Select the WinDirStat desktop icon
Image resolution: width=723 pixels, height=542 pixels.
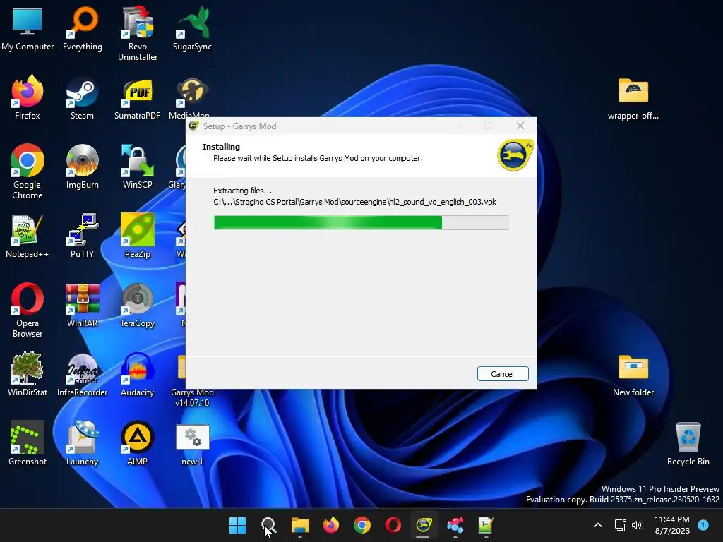pyautogui.click(x=28, y=375)
